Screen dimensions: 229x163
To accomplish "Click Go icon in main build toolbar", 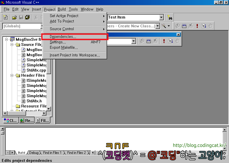I will [204, 26].
